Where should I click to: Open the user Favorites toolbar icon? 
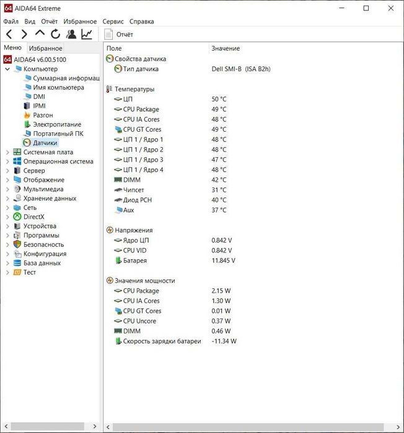[71, 34]
